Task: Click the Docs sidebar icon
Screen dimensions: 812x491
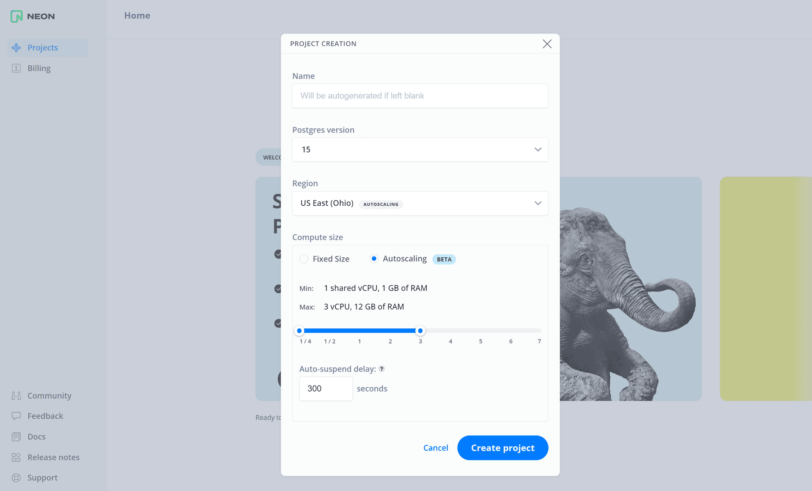Action: tap(16, 436)
